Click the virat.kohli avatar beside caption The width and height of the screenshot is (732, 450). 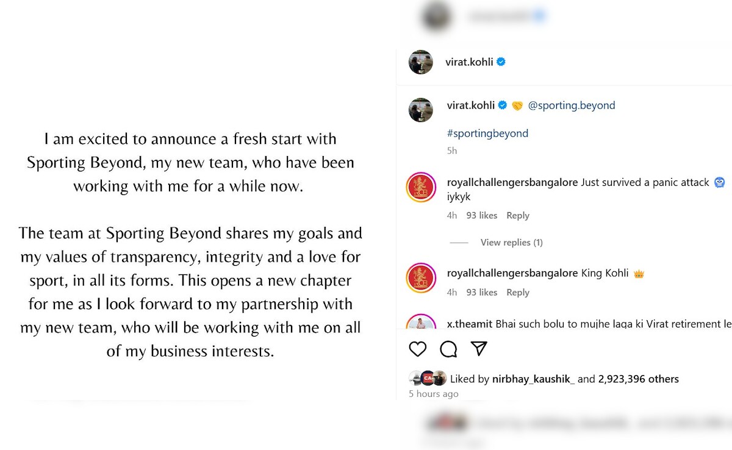click(x=421, y=110)
